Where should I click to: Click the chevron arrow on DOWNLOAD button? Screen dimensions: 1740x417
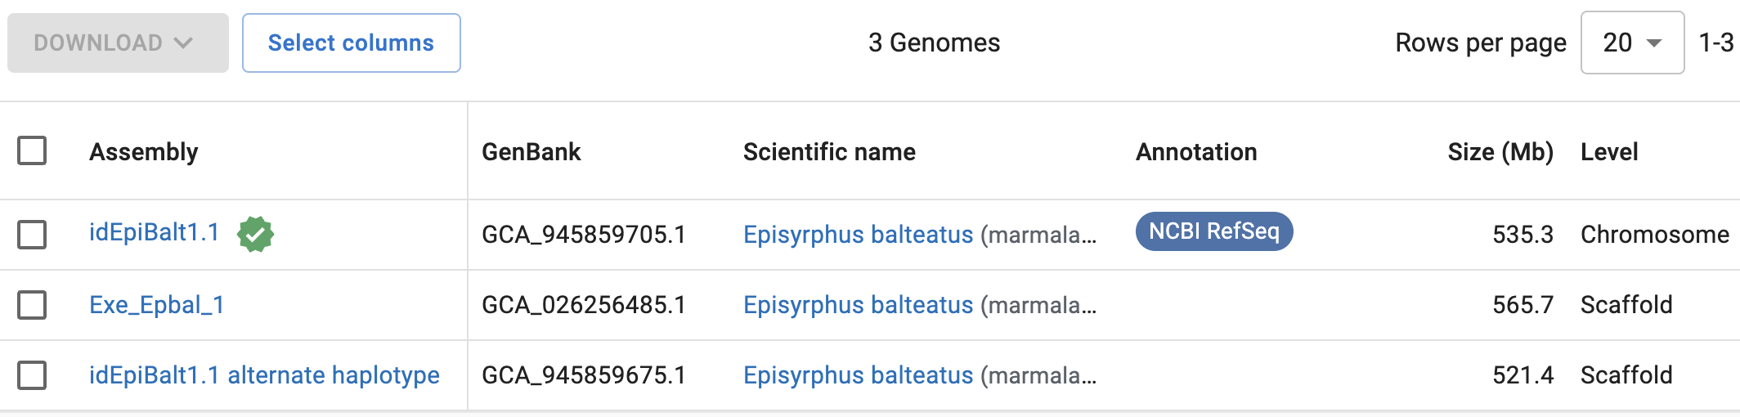(184, 43)
